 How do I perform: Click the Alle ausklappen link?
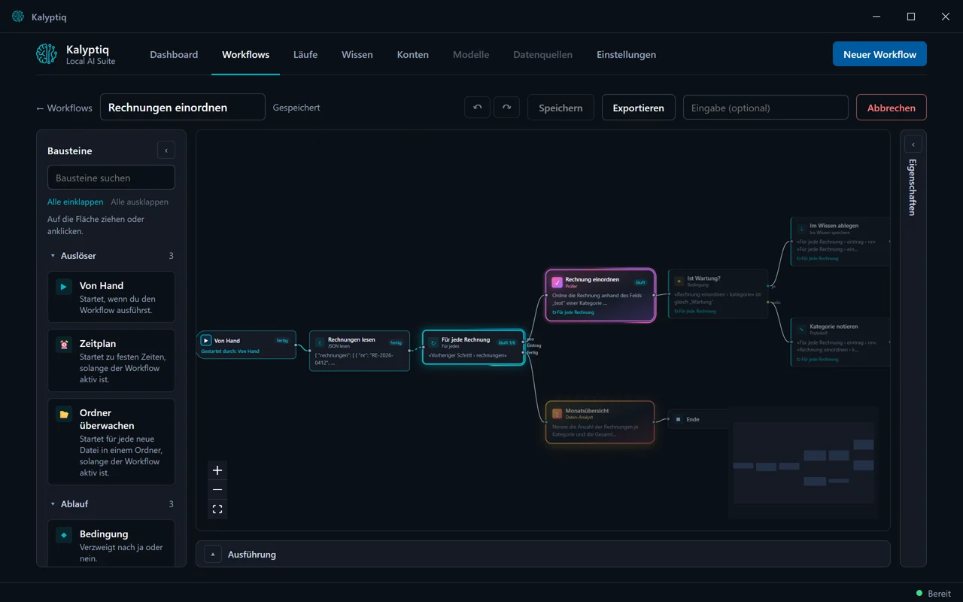pyautogui.click(x=139, y=202)
